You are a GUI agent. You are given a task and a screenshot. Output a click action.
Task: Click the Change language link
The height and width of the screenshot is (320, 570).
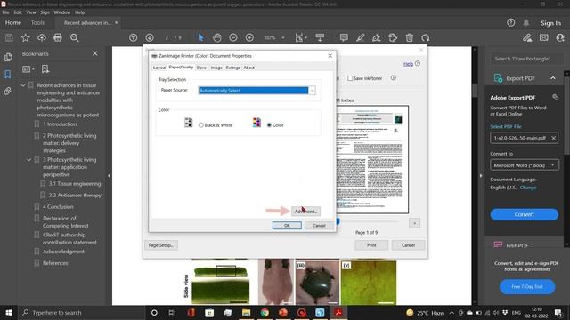(x=528, y=188)
